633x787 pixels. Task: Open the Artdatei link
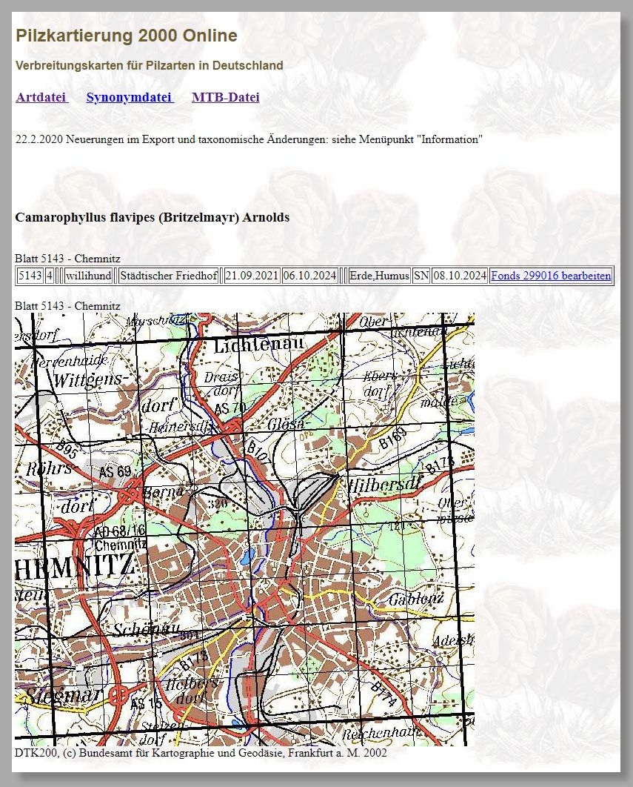(x=41, y=97)
